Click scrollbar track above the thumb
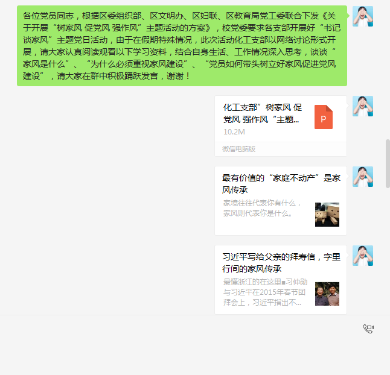 [x=388, y=69]
